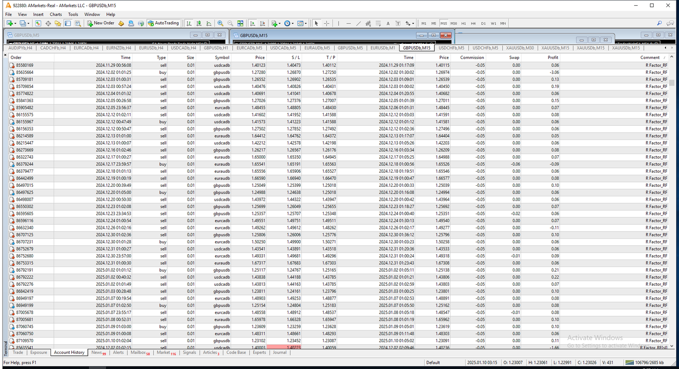Switch chart to line chart style

coord(209,23)
